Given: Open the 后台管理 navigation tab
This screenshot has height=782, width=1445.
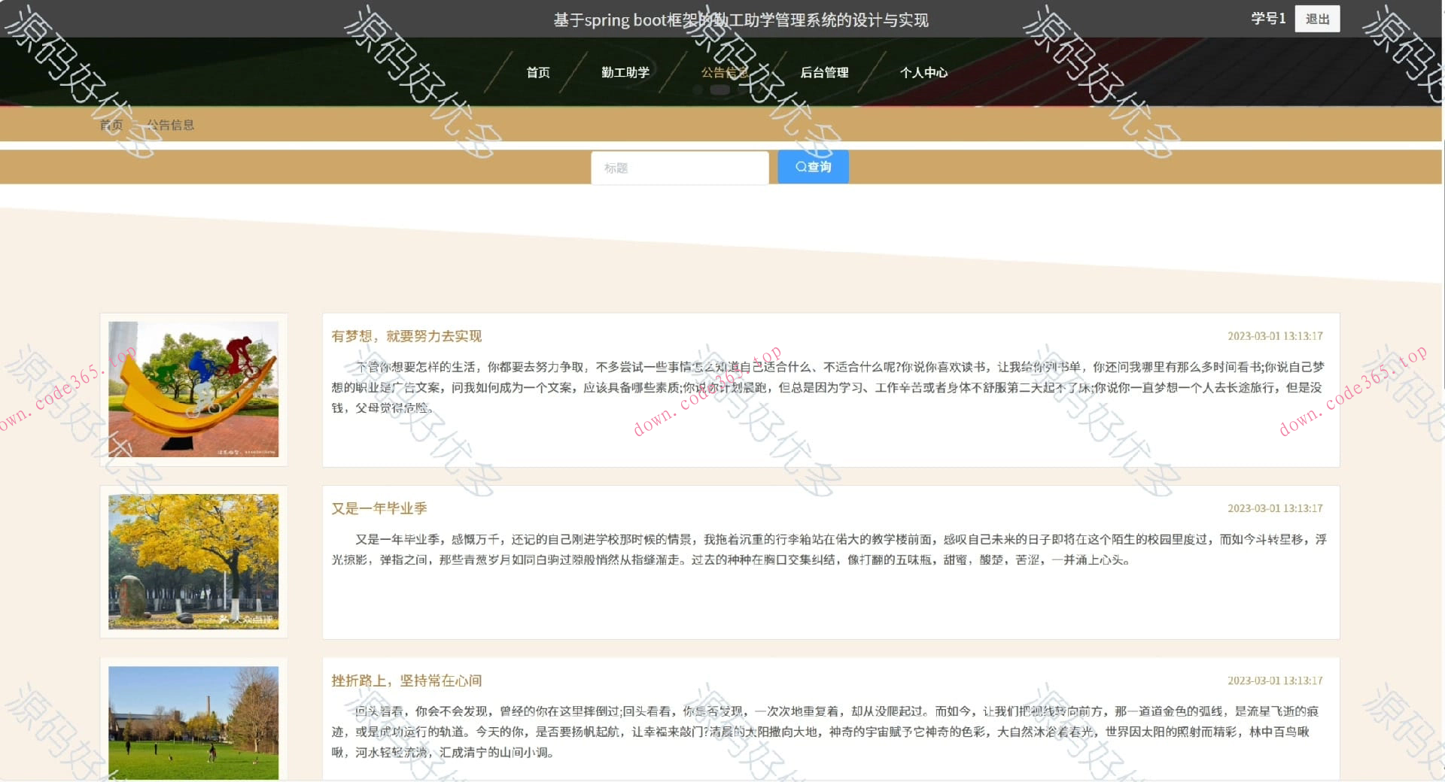Looking at the screenshot, I should tap(825, 72).
